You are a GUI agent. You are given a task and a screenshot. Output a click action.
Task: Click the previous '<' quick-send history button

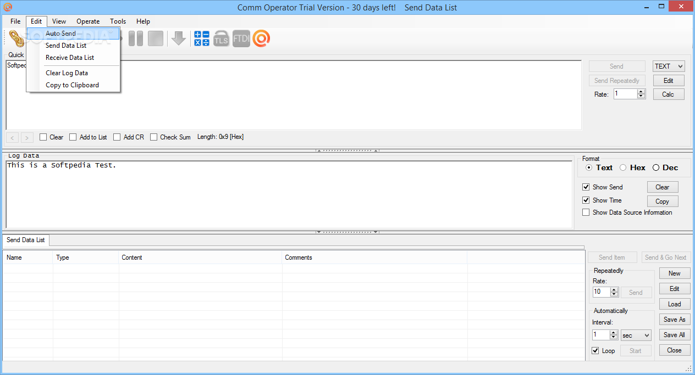click(x=13, y=137)
